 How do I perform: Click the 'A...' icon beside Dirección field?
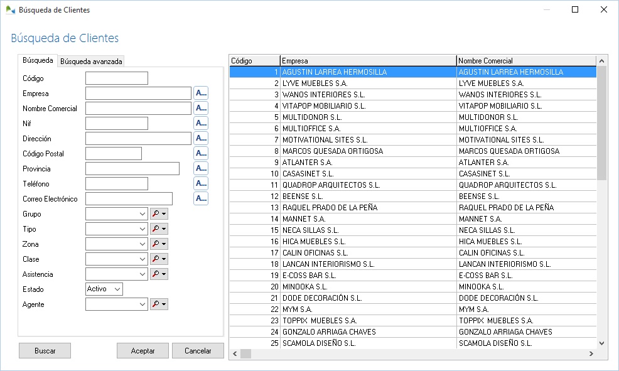[x=200, y=138]
